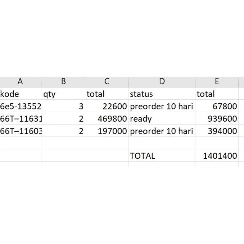Select the 'kode' header cell
The image size is (244, 244).
coord(21,94)
